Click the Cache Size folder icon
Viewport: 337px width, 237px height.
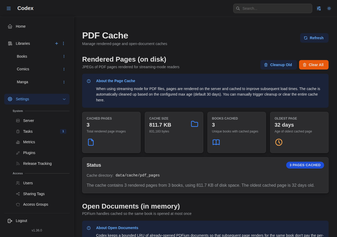[x=195, y=124]
